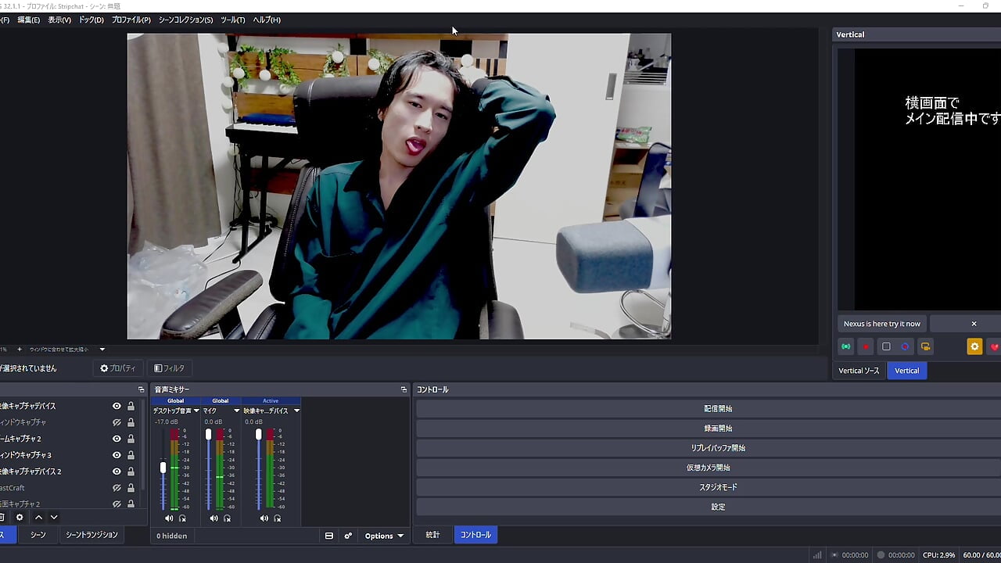Click the デスクトップ音声 volume slider handle
The width and height of the screenshot is (1001, 563).
point(163,467)
